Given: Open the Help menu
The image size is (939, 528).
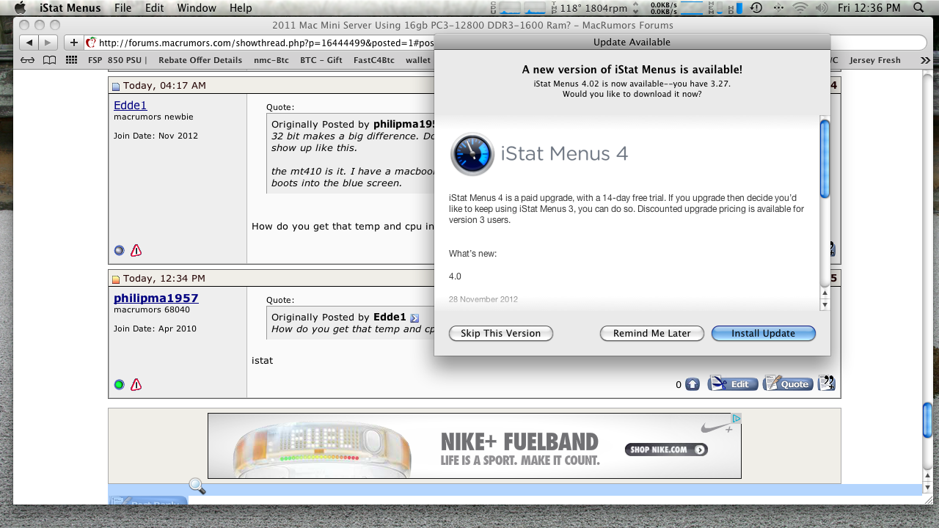Looking at the screenshot, I should 241,8.
